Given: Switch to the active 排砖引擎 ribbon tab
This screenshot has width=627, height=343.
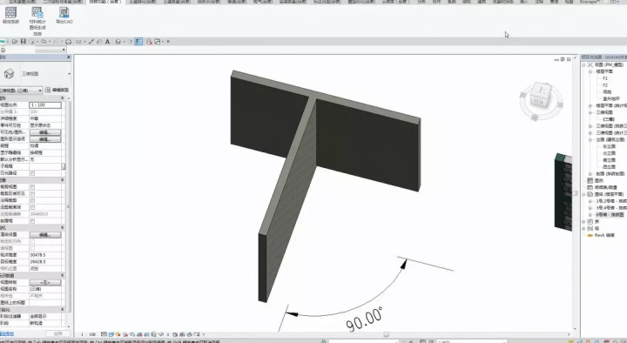Looking at the screenshot, I should (x=104, y=2).
